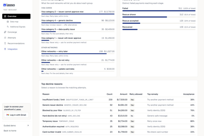Click the Acceptance column header
Image resolution: width=204 pixels, height=136 pixels.
(189, 94)
